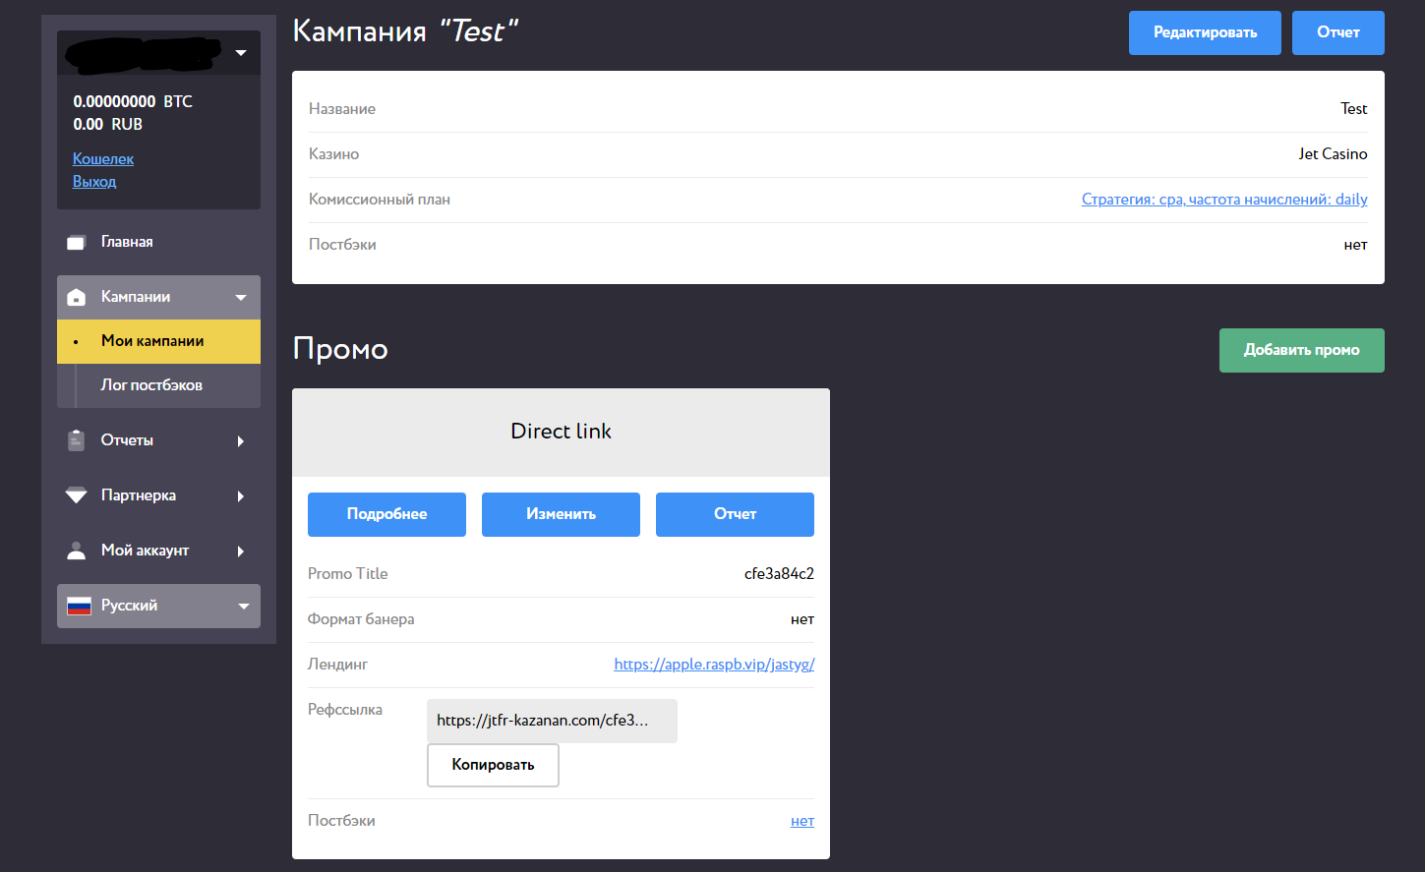
Task: Click the BTC balance 0.00000000
Action: coord(114,101)
